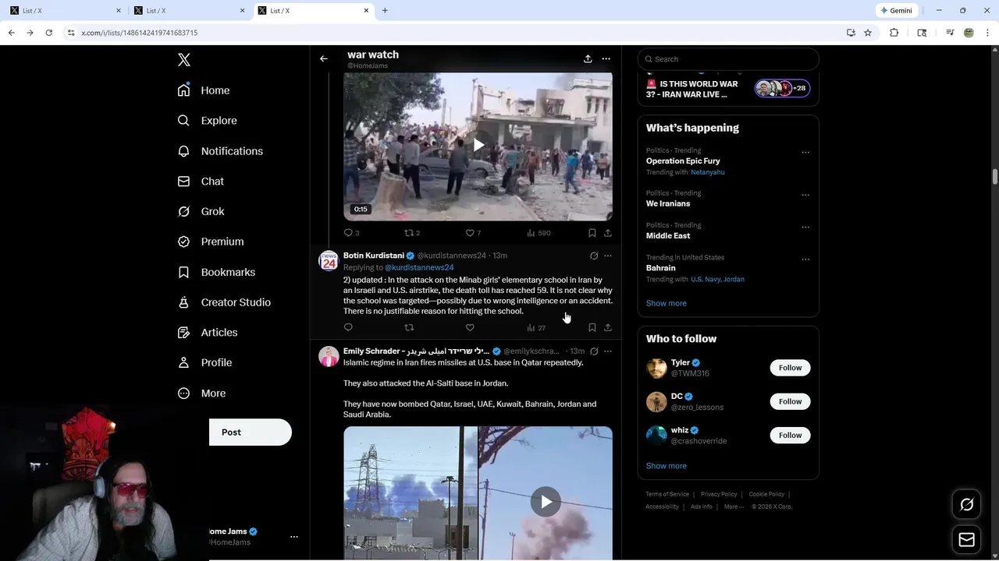Go back from war watch list
The height and width of the screenshot is (561, 999).
pos(324,58)
